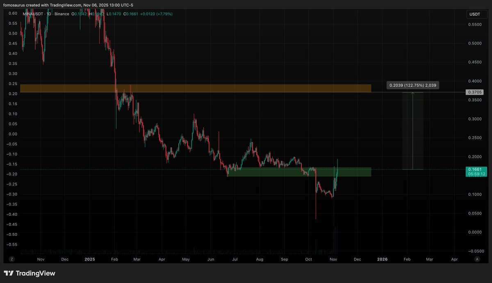This screenshot has width=492, height=283.
Task: Click the A auto-scale button at bottom-right
Action: tap(477, 259)
